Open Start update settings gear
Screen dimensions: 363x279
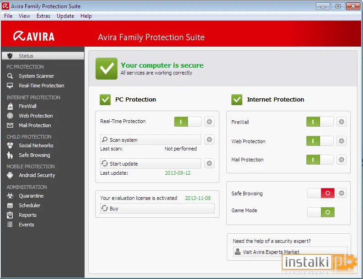coord(209,163)
